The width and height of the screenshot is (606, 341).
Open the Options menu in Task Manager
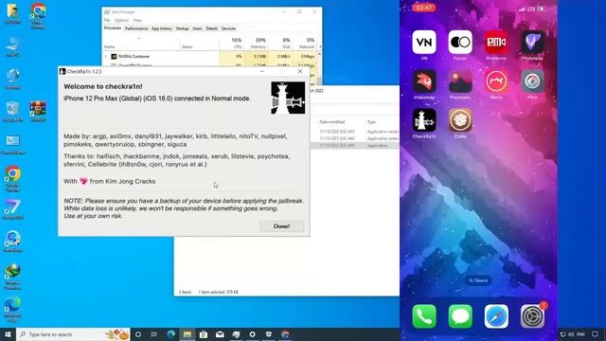(121, 20)
